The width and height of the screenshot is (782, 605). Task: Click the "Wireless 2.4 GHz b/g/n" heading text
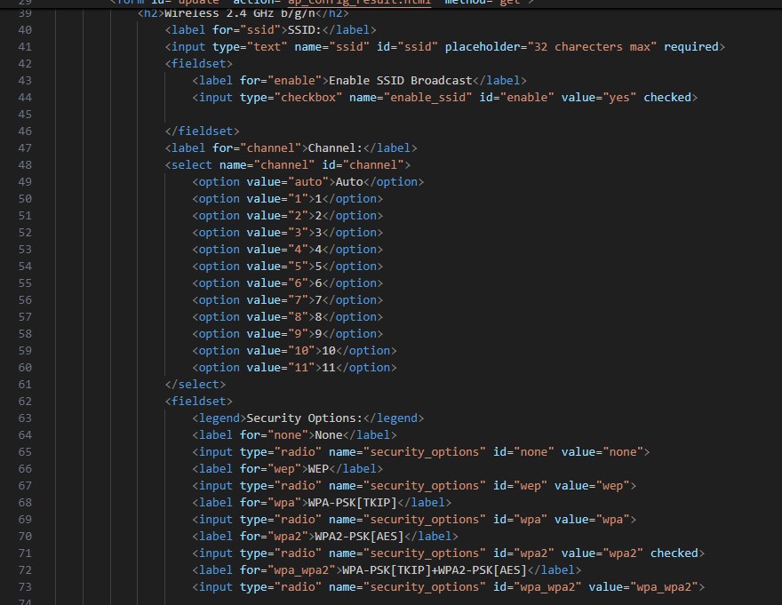(239, 13)
